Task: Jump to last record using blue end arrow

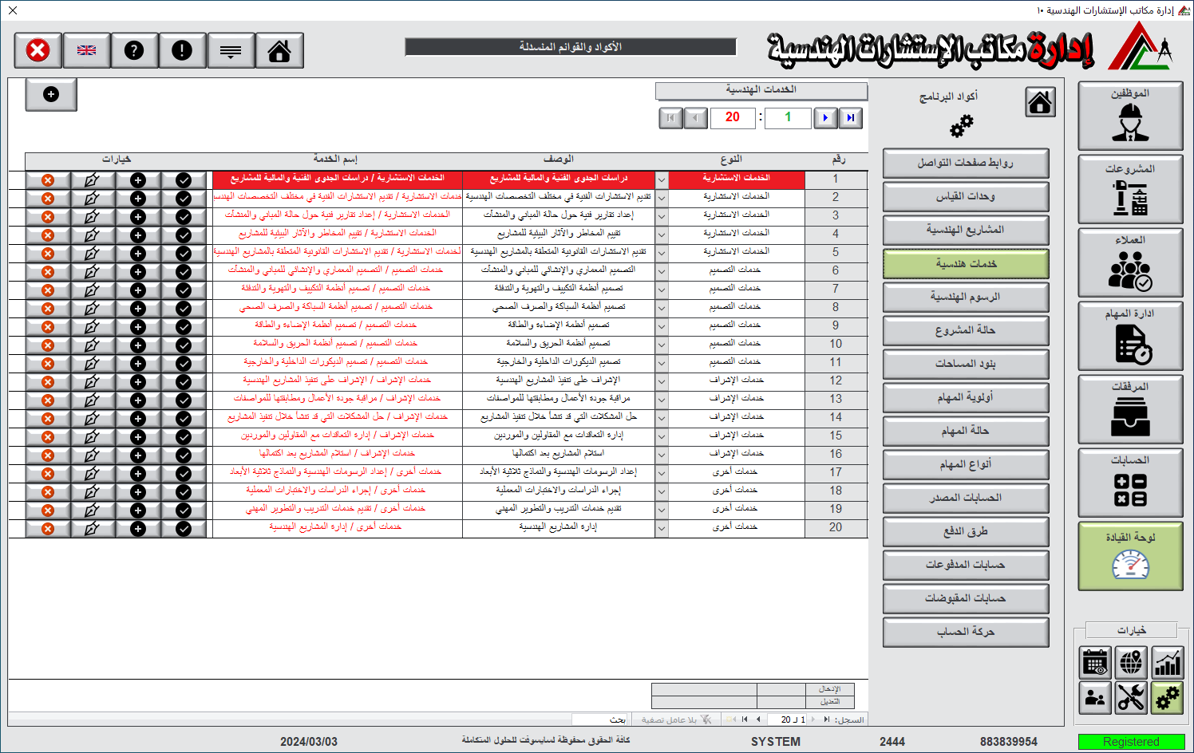Action: 851,118
